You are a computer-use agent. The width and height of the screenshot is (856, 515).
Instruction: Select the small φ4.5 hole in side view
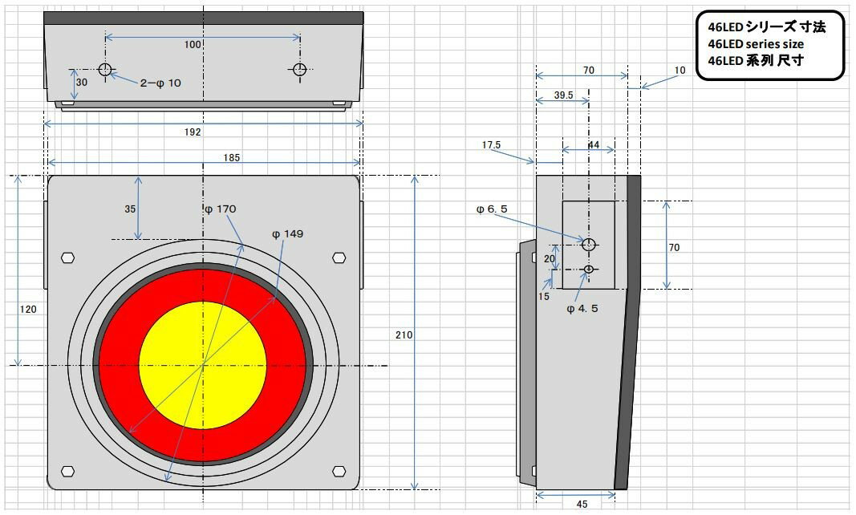[x=589, y=270]
